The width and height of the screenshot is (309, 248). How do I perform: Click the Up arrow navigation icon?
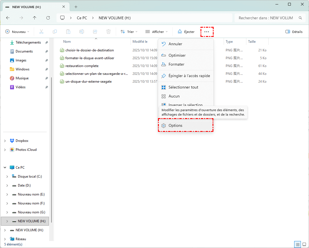(x=35, y=18)
